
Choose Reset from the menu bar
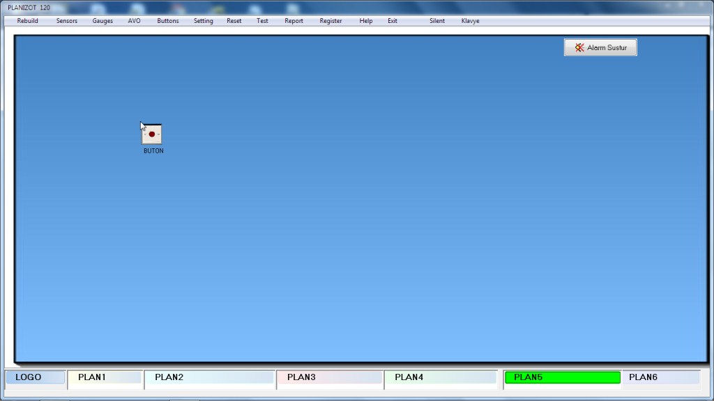point(234,21)
